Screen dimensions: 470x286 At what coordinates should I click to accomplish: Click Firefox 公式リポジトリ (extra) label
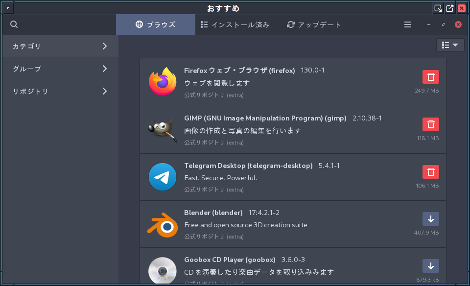pyautogui.click(x=214, y=95)
